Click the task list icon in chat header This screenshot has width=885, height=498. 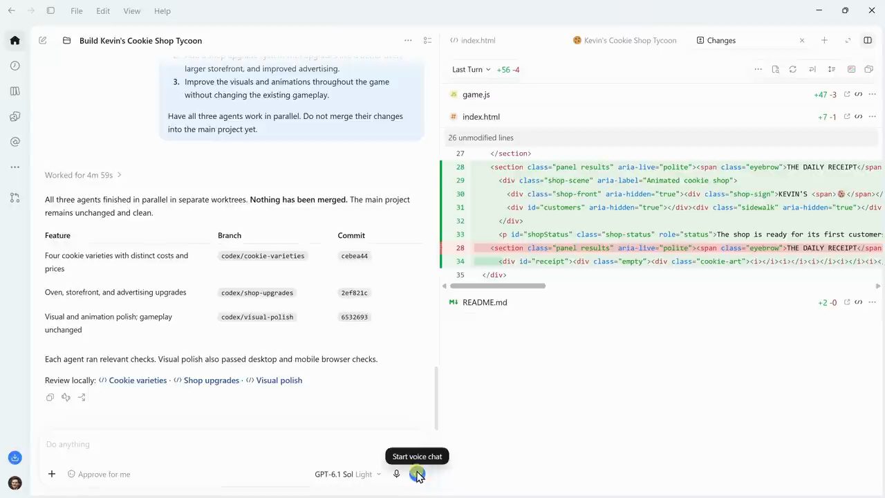(427, 40)
